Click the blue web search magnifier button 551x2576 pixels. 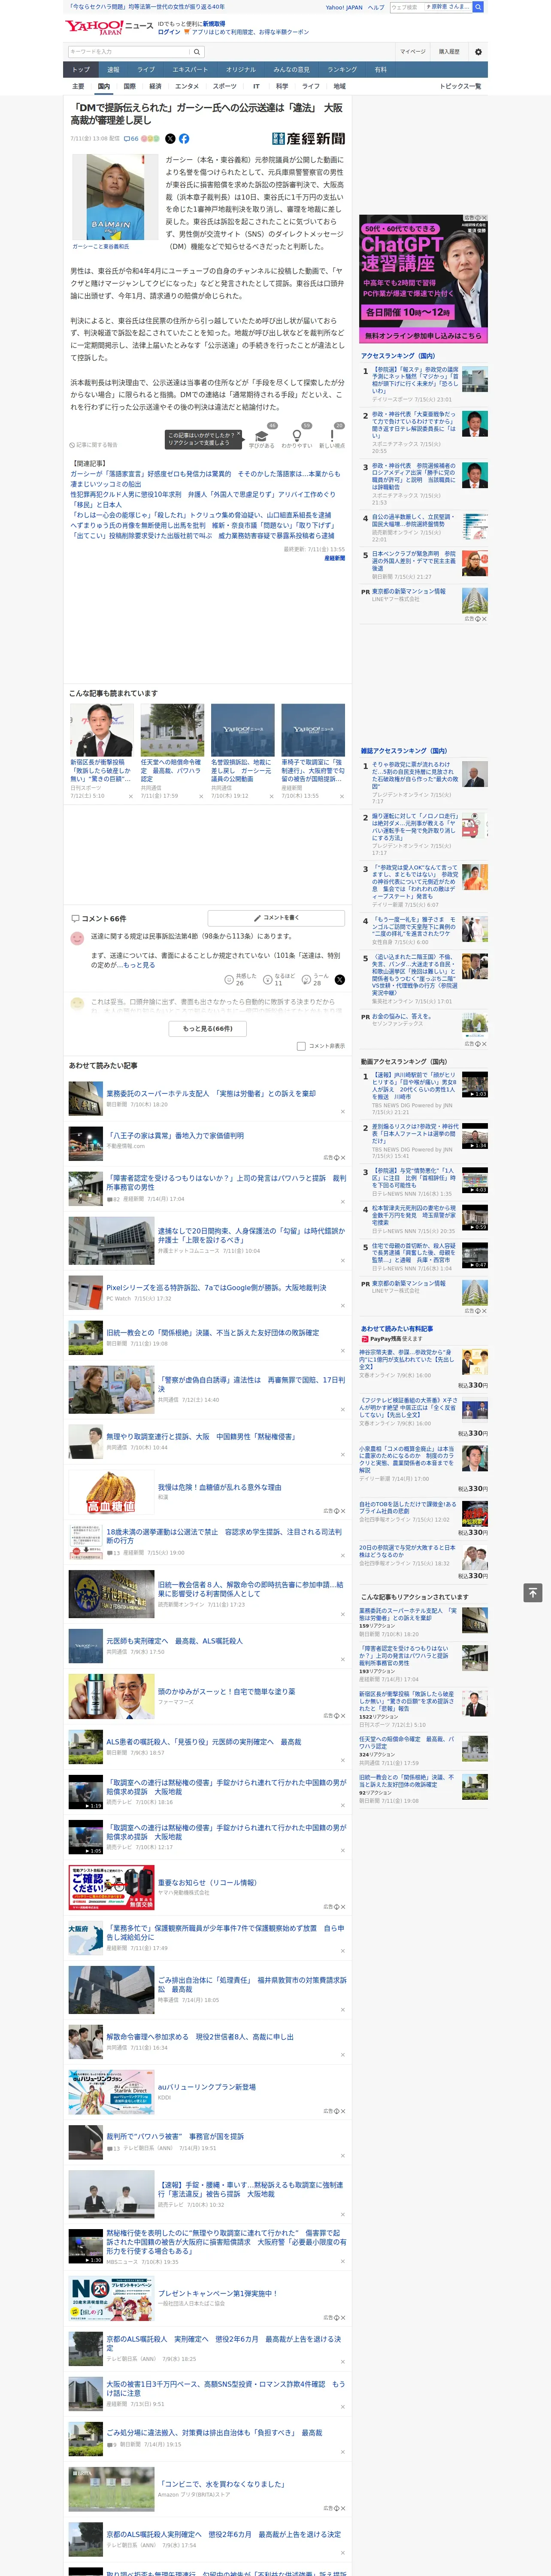[x=478, y=7]
